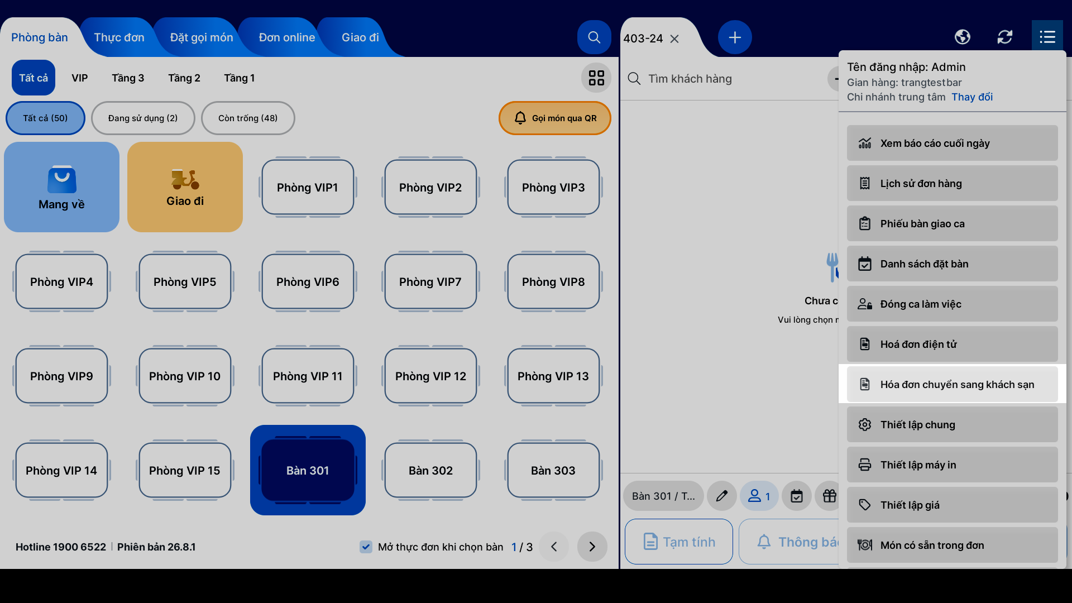Image resolution: width=1072 pixels, height=603 pixels.
Task: Filter tables by Tầng 1
Action: tap(240, 78)
